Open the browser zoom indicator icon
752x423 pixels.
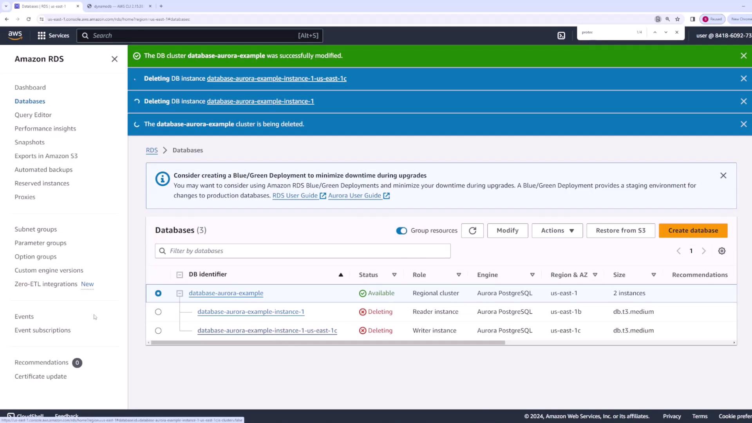click(668, 19)
